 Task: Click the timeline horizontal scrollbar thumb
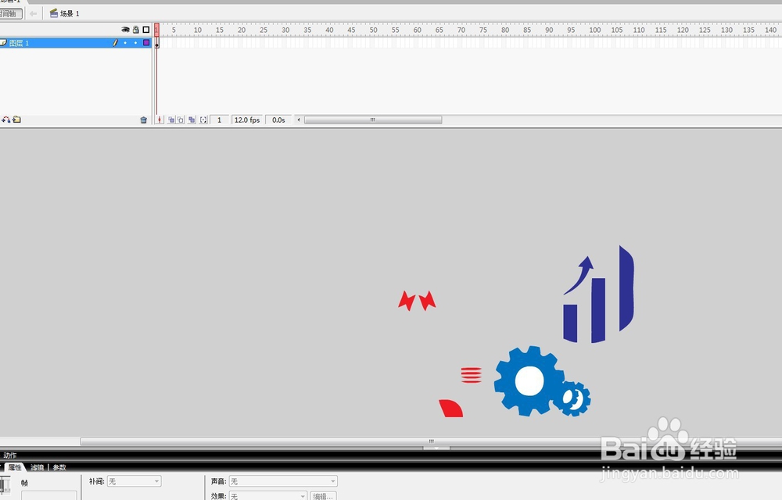pyautogui.click(x=373, y=120)
